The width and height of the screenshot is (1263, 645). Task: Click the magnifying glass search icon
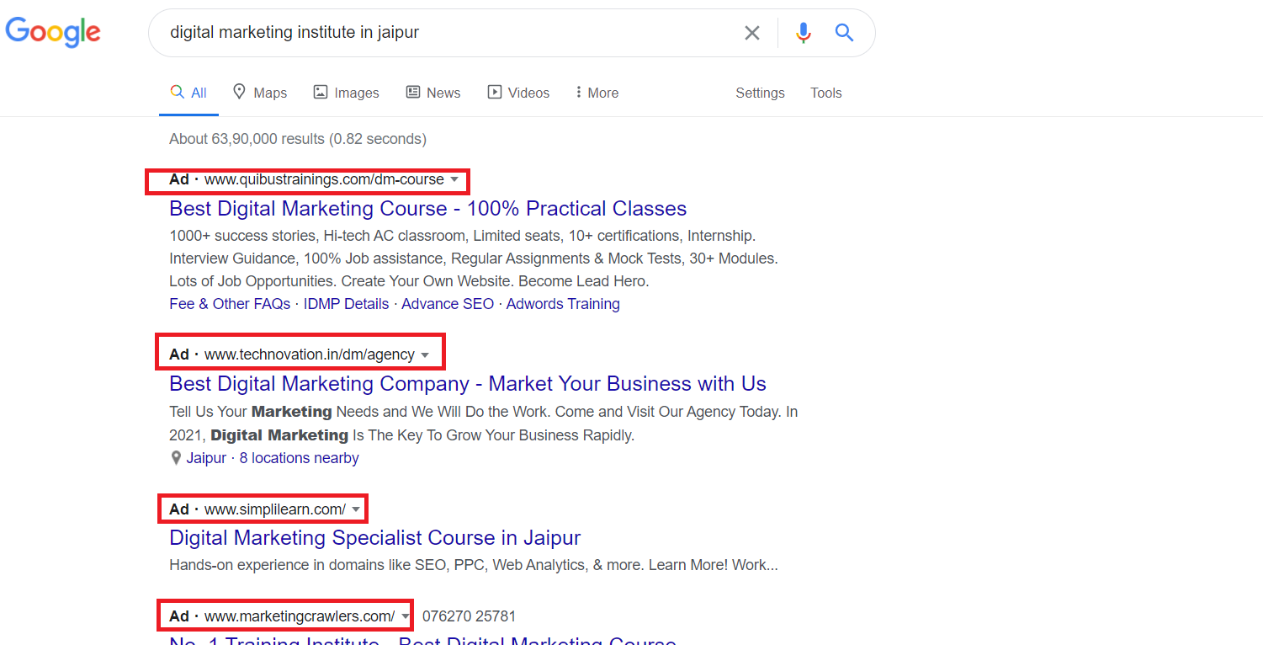click(x=844, y=32)
